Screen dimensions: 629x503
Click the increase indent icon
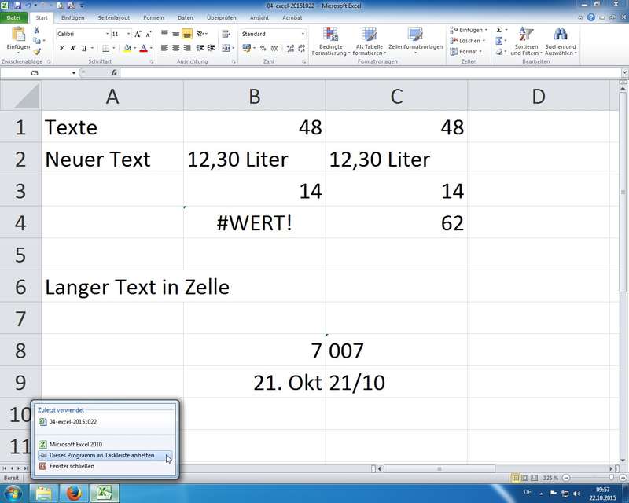click(211, 48)
